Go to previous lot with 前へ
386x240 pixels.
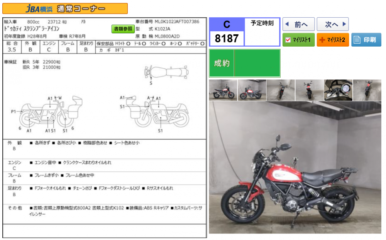[x=298, y=24]
